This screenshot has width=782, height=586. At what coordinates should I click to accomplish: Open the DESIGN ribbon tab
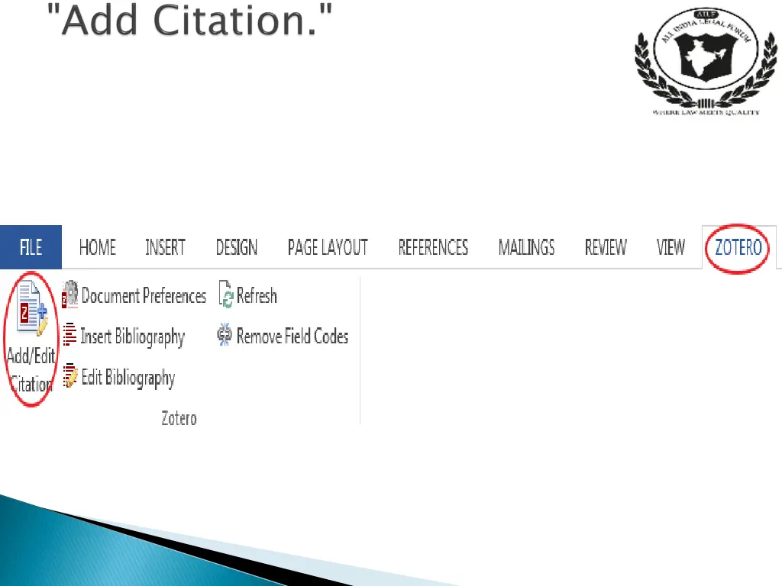point(237,247)
